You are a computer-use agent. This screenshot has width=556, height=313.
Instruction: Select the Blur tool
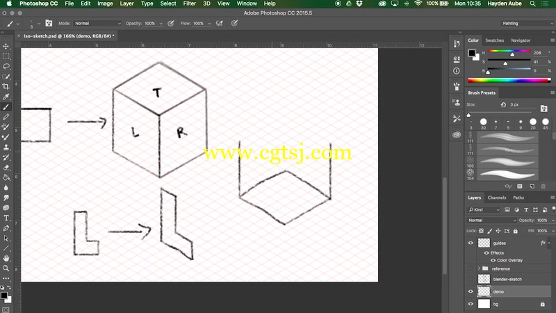(x=6, y=187)
